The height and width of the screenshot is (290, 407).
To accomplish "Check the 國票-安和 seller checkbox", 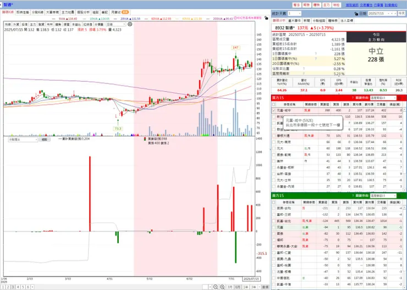I will click(x=274, y=208).
